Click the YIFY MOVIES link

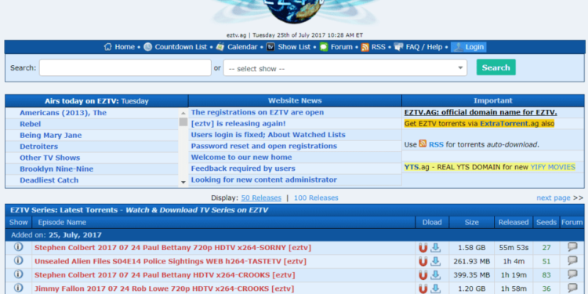[x=553, y=167]
